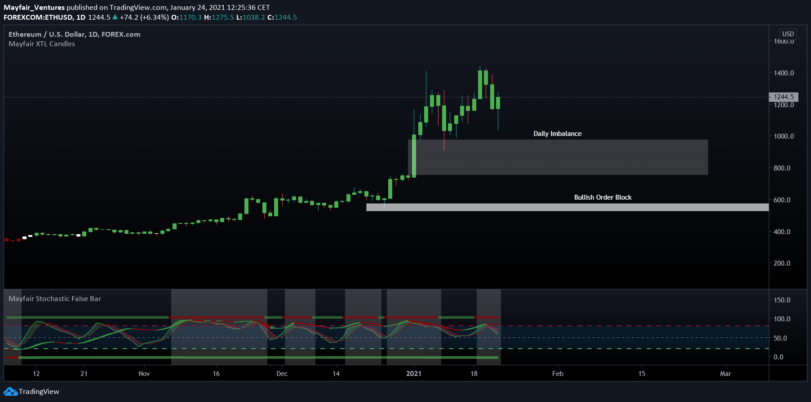Viewport: 811px width, 402px height.
Task: Select the USD currency label on the price axis
Action: coord(788,34)
